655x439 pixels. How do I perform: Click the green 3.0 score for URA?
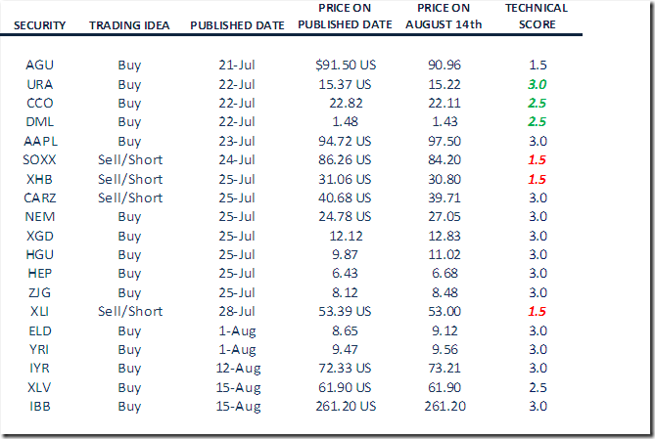click(x=536, y=85)
